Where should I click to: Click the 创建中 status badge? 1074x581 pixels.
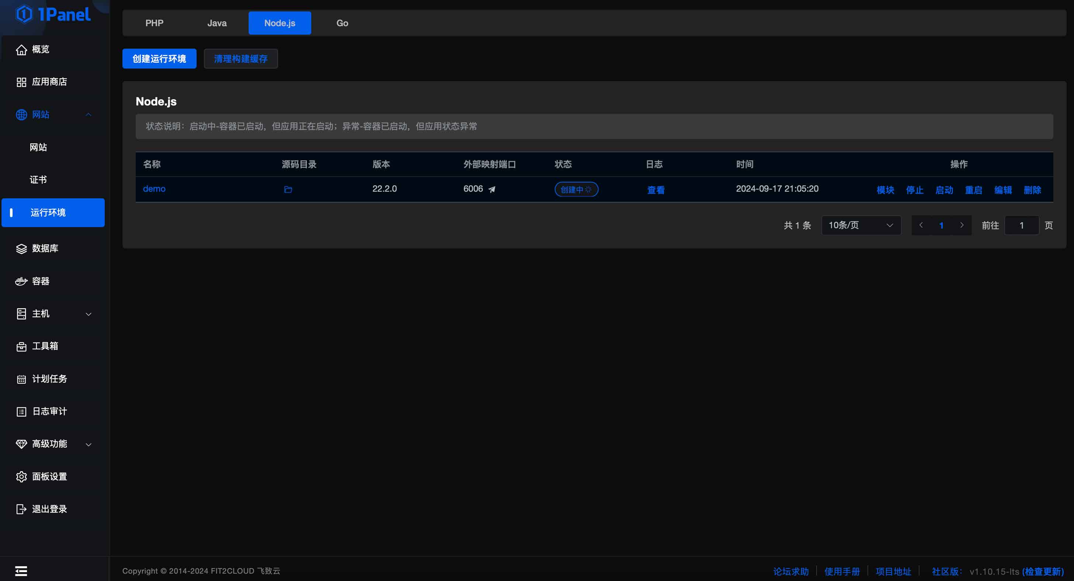point(576,189)
